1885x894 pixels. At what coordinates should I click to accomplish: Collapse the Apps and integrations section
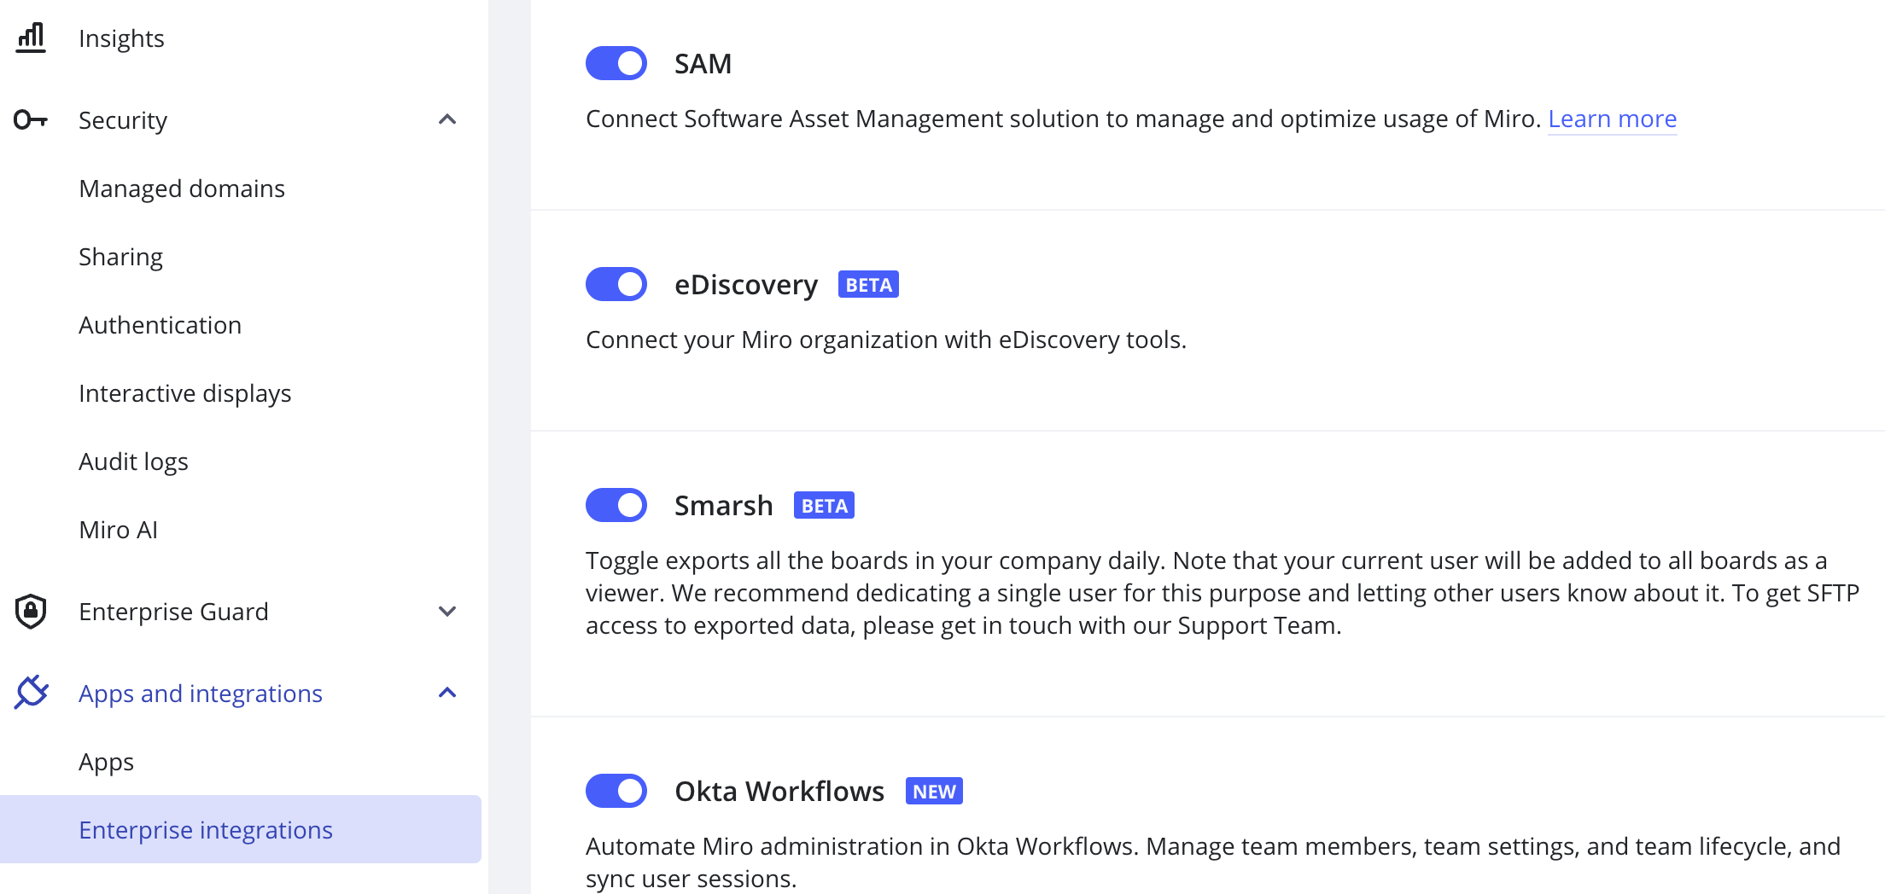446,693
